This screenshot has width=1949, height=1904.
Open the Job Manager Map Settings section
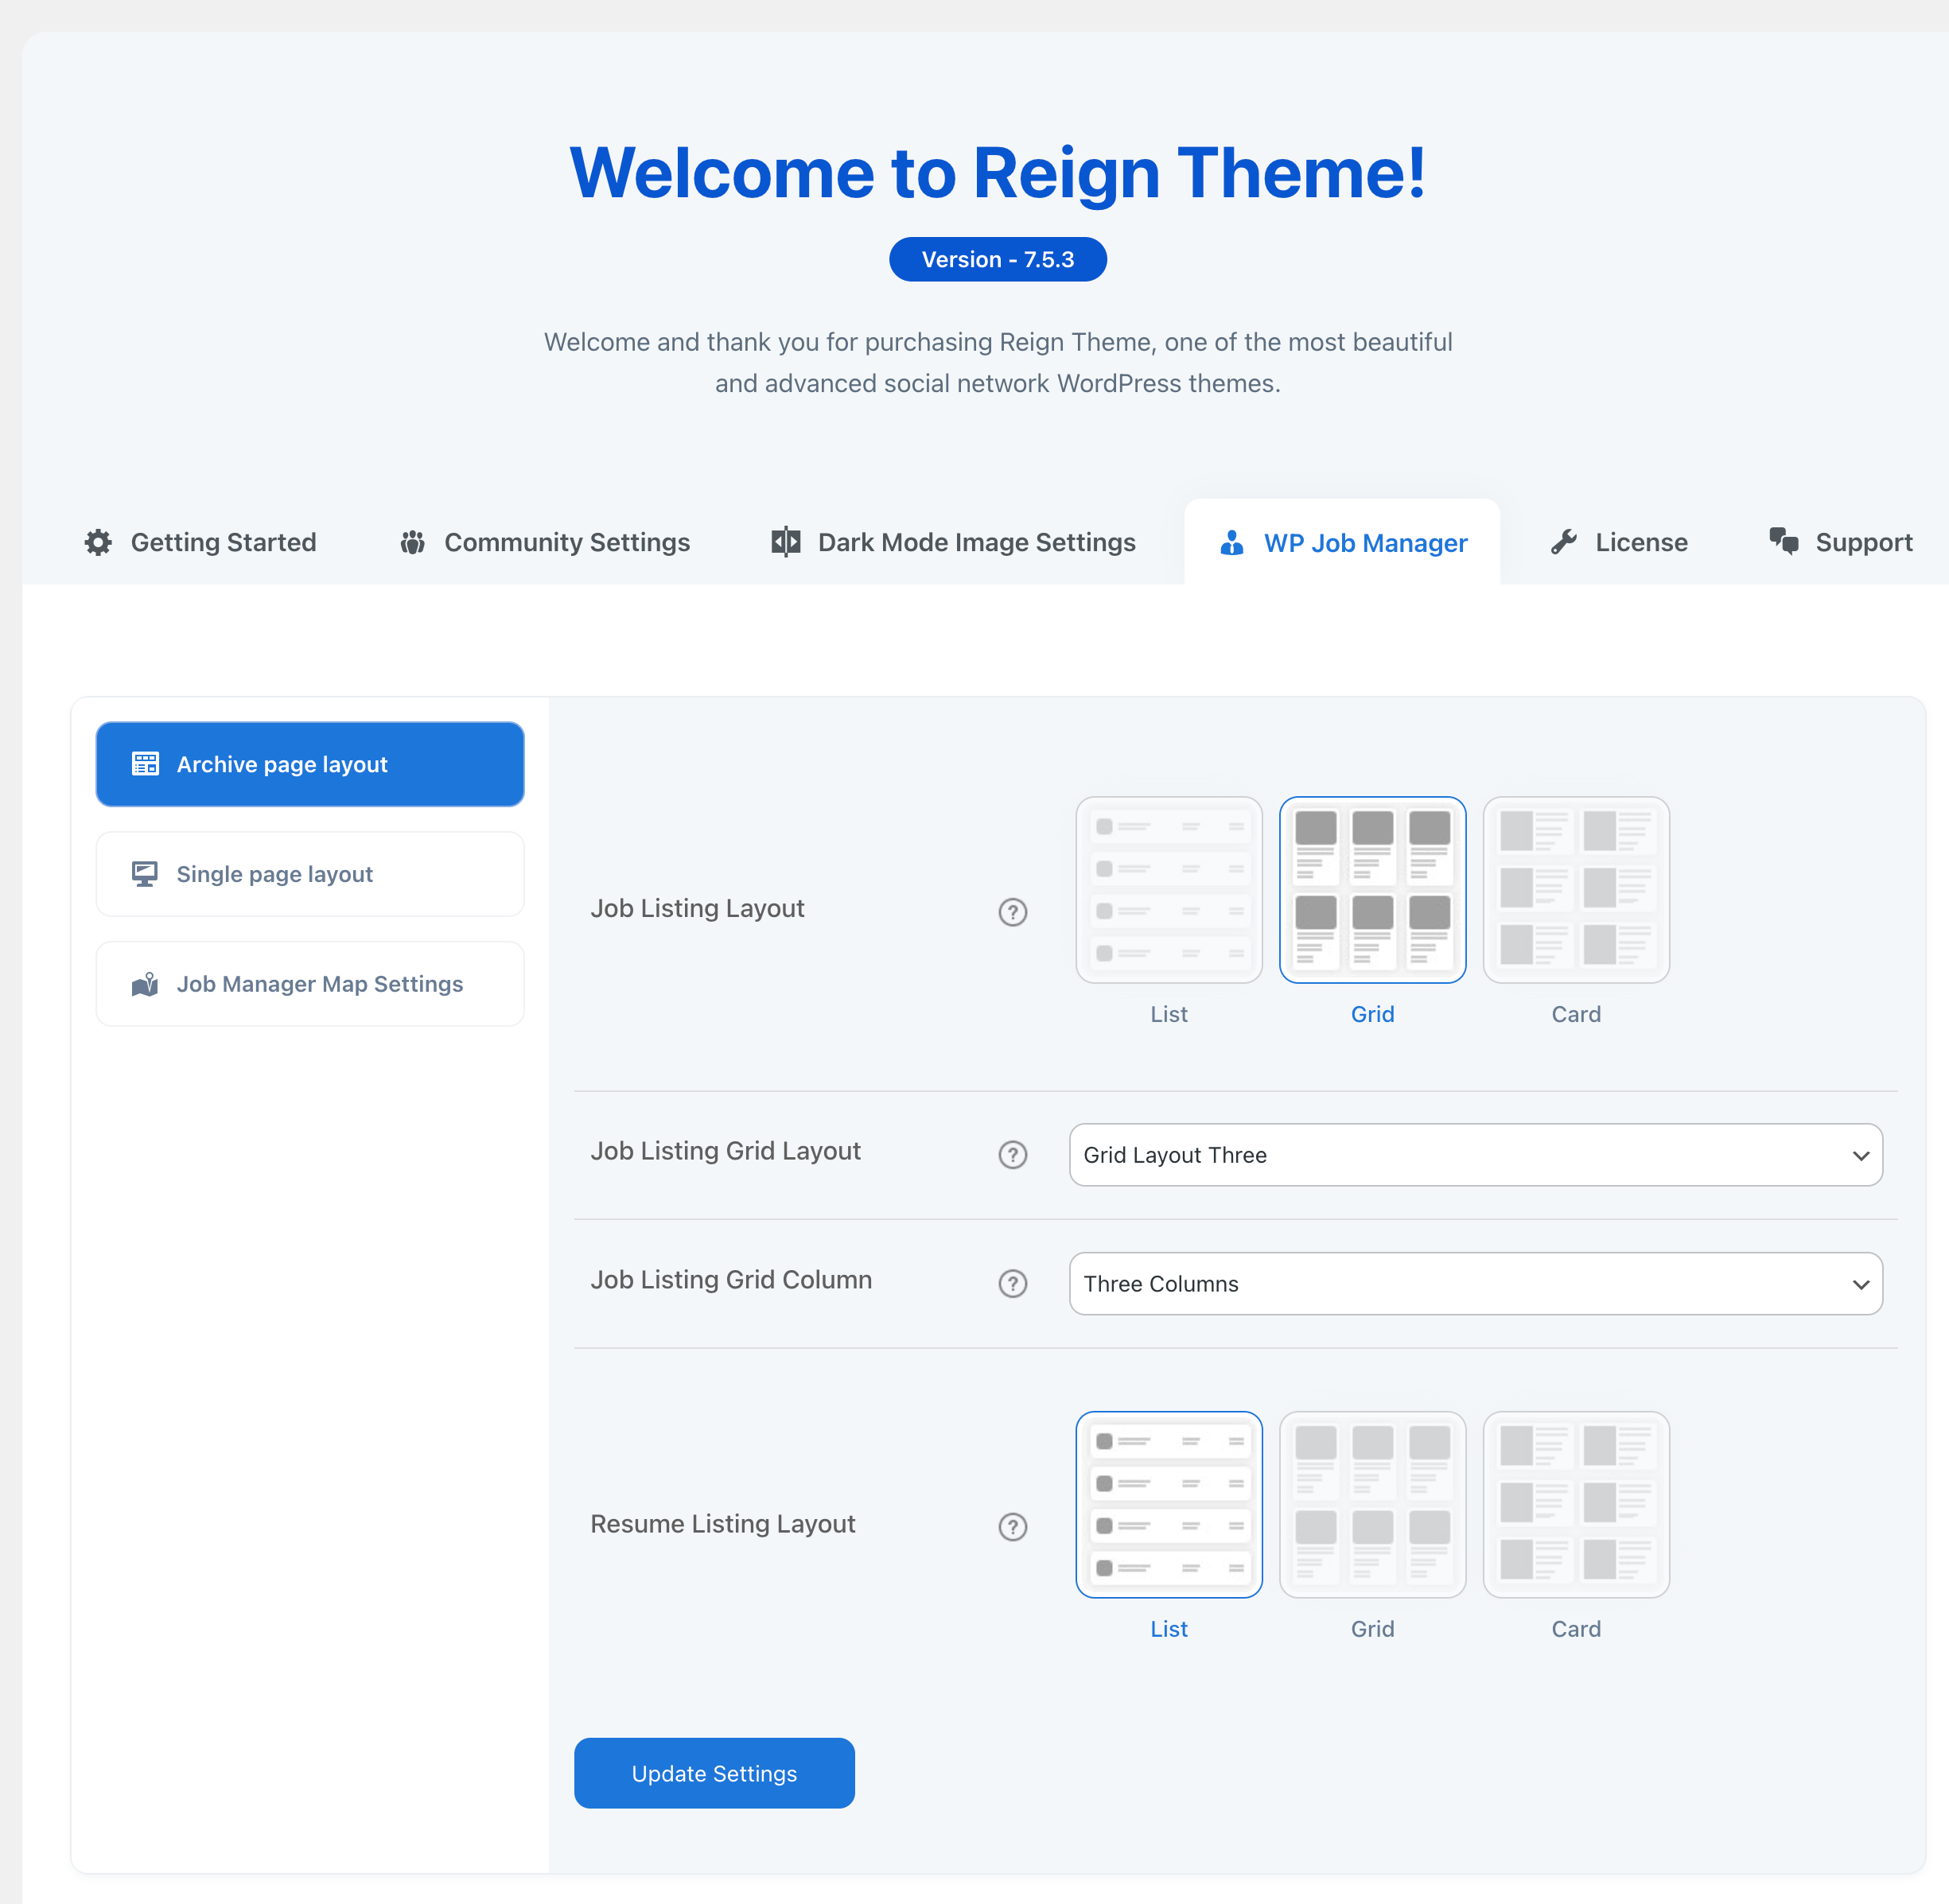309,983
